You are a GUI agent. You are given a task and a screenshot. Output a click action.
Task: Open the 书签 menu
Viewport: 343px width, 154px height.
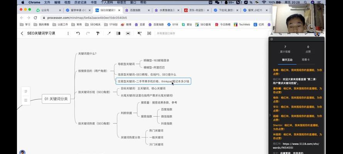click(x=94, y=2)
